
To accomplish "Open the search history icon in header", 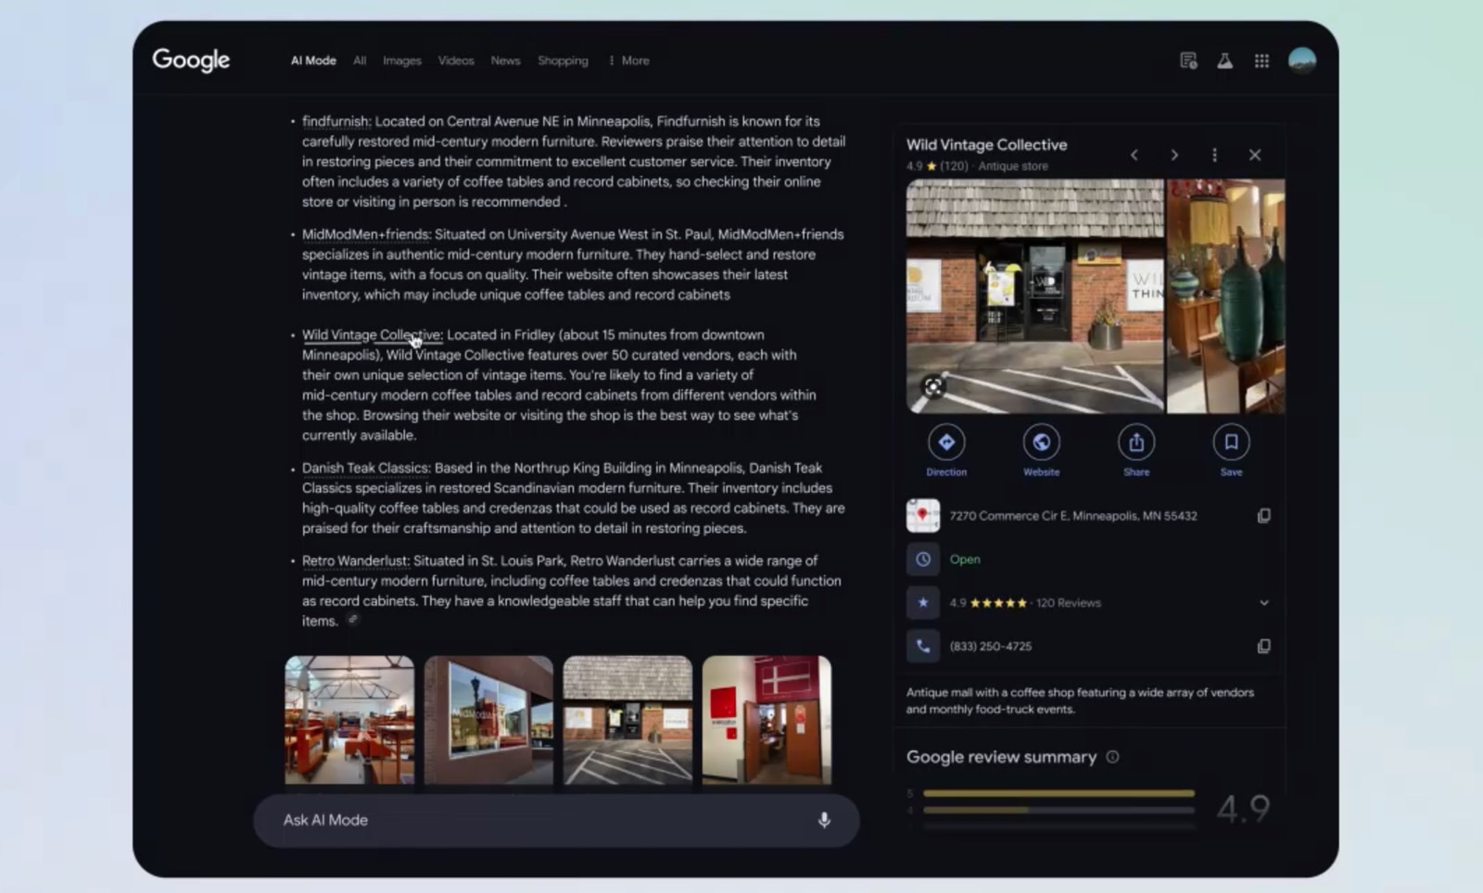I will coord(1188,61).
